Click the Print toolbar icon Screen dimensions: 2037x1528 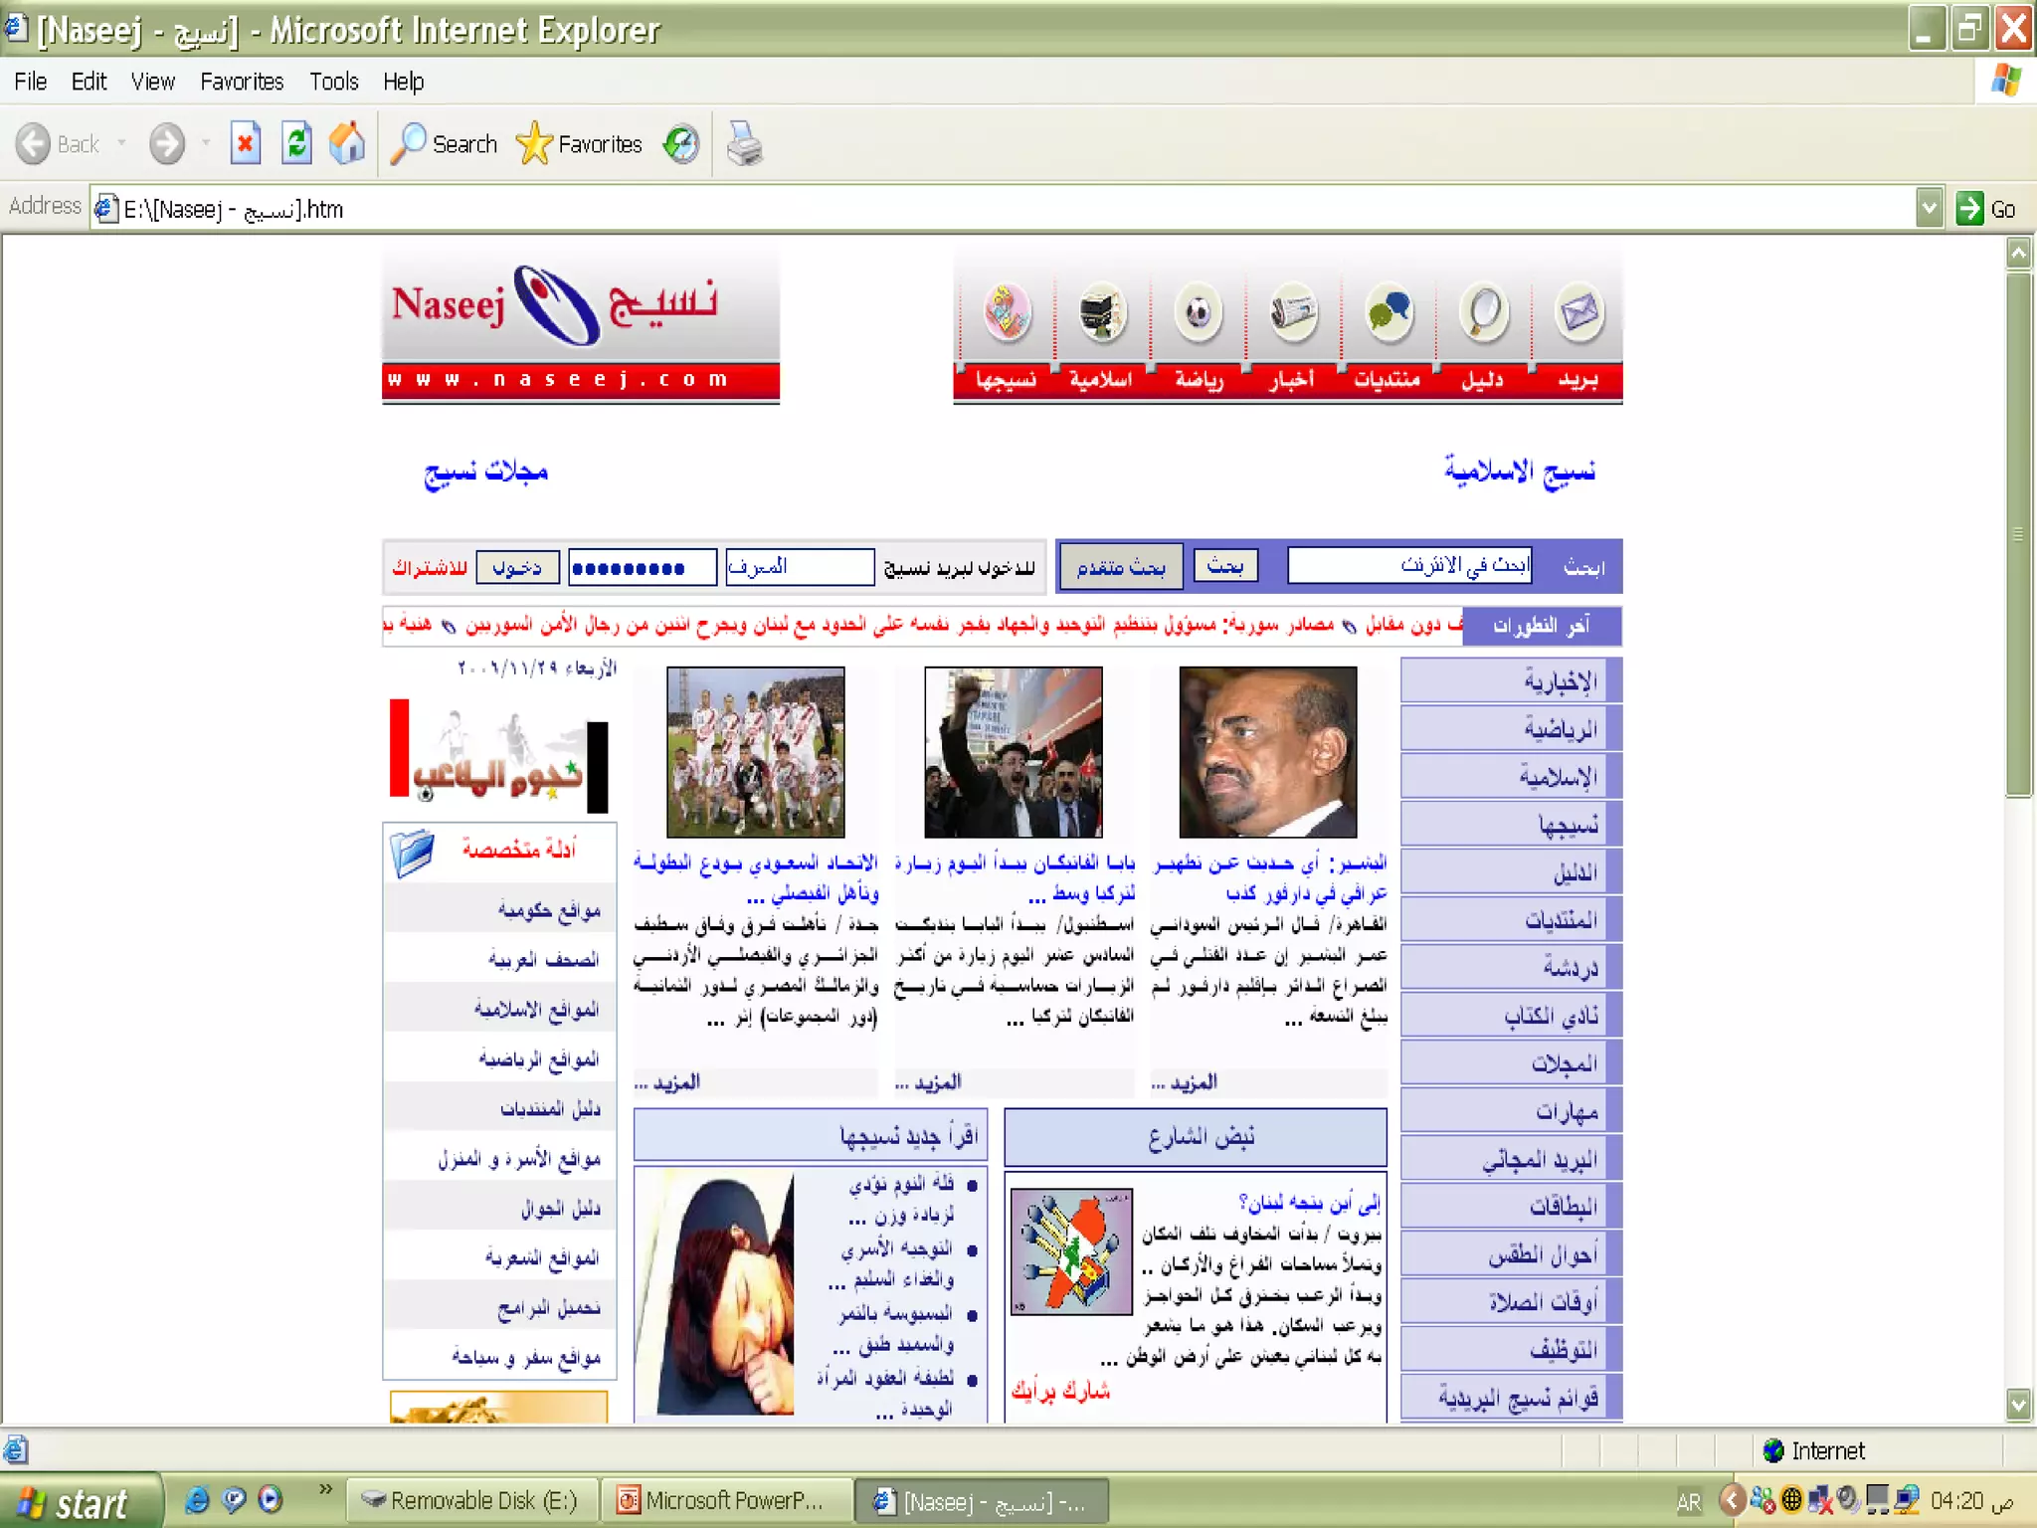(744, 144)
